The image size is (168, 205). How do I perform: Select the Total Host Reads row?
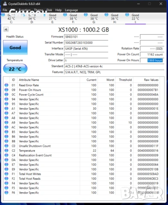click(x=81, y=179)
